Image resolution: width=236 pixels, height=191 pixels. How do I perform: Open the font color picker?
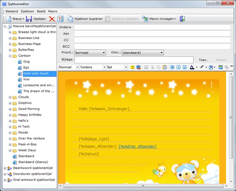tap(193, 67)
